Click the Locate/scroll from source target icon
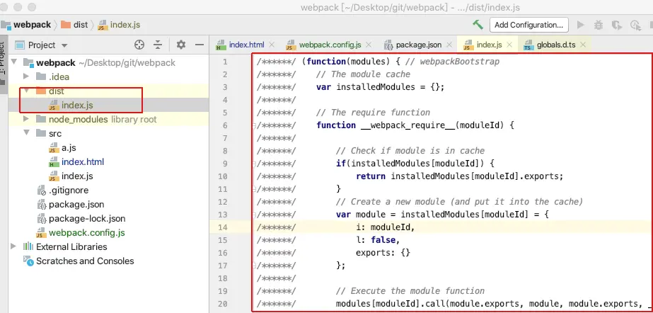The image size is (653, 313). coord(139,45)
